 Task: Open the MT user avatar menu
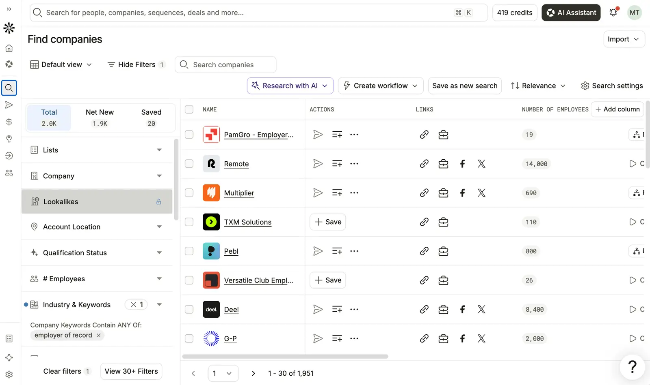(634, 13)
